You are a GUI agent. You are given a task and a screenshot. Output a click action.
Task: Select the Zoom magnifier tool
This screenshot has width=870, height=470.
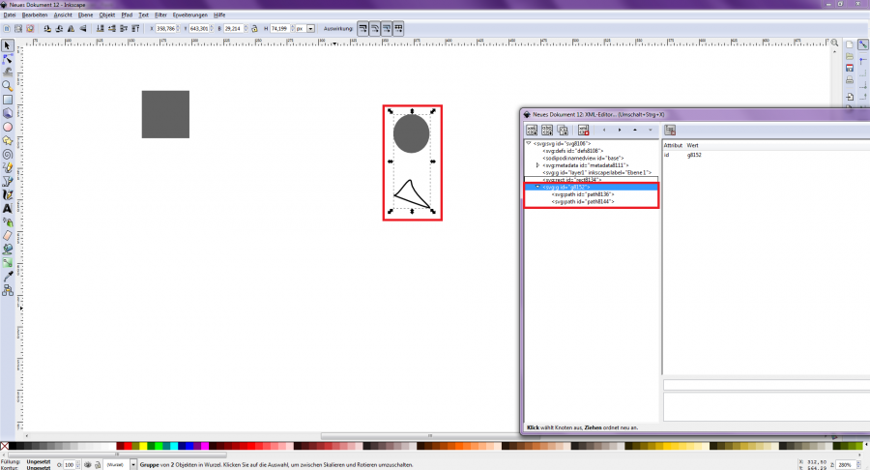coord(8,85)
